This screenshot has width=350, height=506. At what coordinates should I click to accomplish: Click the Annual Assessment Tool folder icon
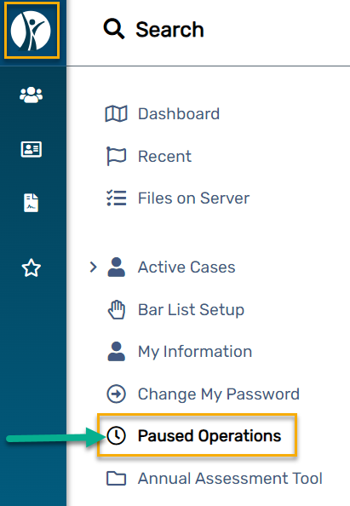pyautogui.click(x=116, y=478)
